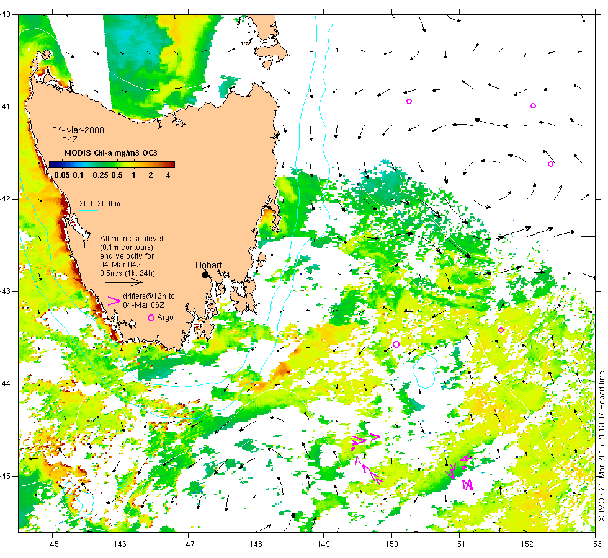Click the '04-Mar-2008' date label
This screenshot has height=558, width=608.
[x=78, y=130]
